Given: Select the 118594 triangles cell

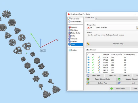Looking at the screenshot, I should pos(106,63).
